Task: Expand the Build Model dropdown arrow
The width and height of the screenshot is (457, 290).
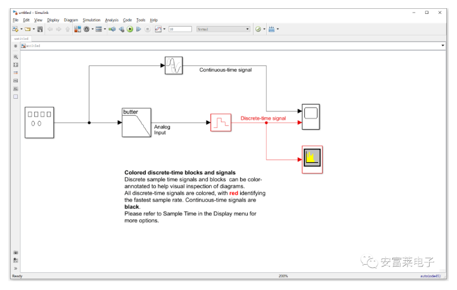Action: tap(278, 29)
